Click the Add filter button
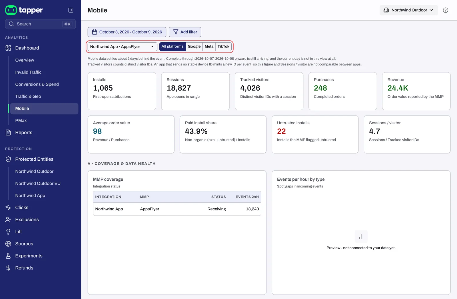Screen dimensions: 457x299 coord(185,32)
